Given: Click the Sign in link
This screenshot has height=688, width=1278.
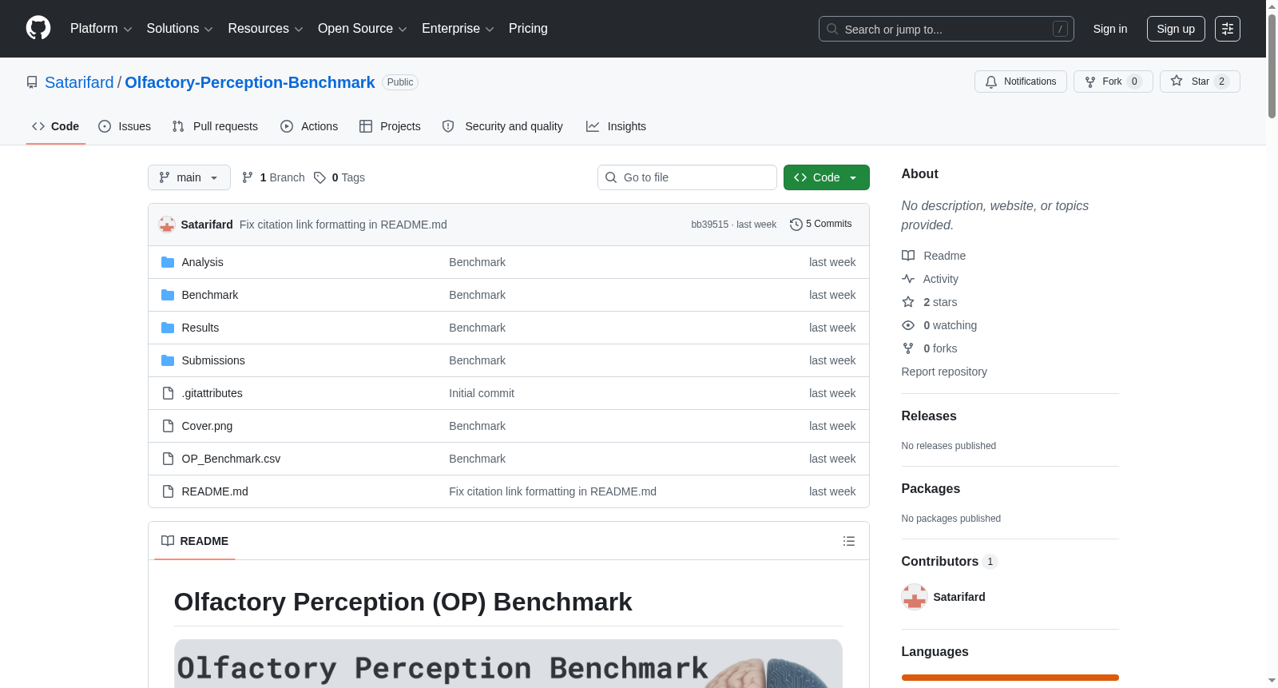Looking at the screenshot, I should [1110, 29].
